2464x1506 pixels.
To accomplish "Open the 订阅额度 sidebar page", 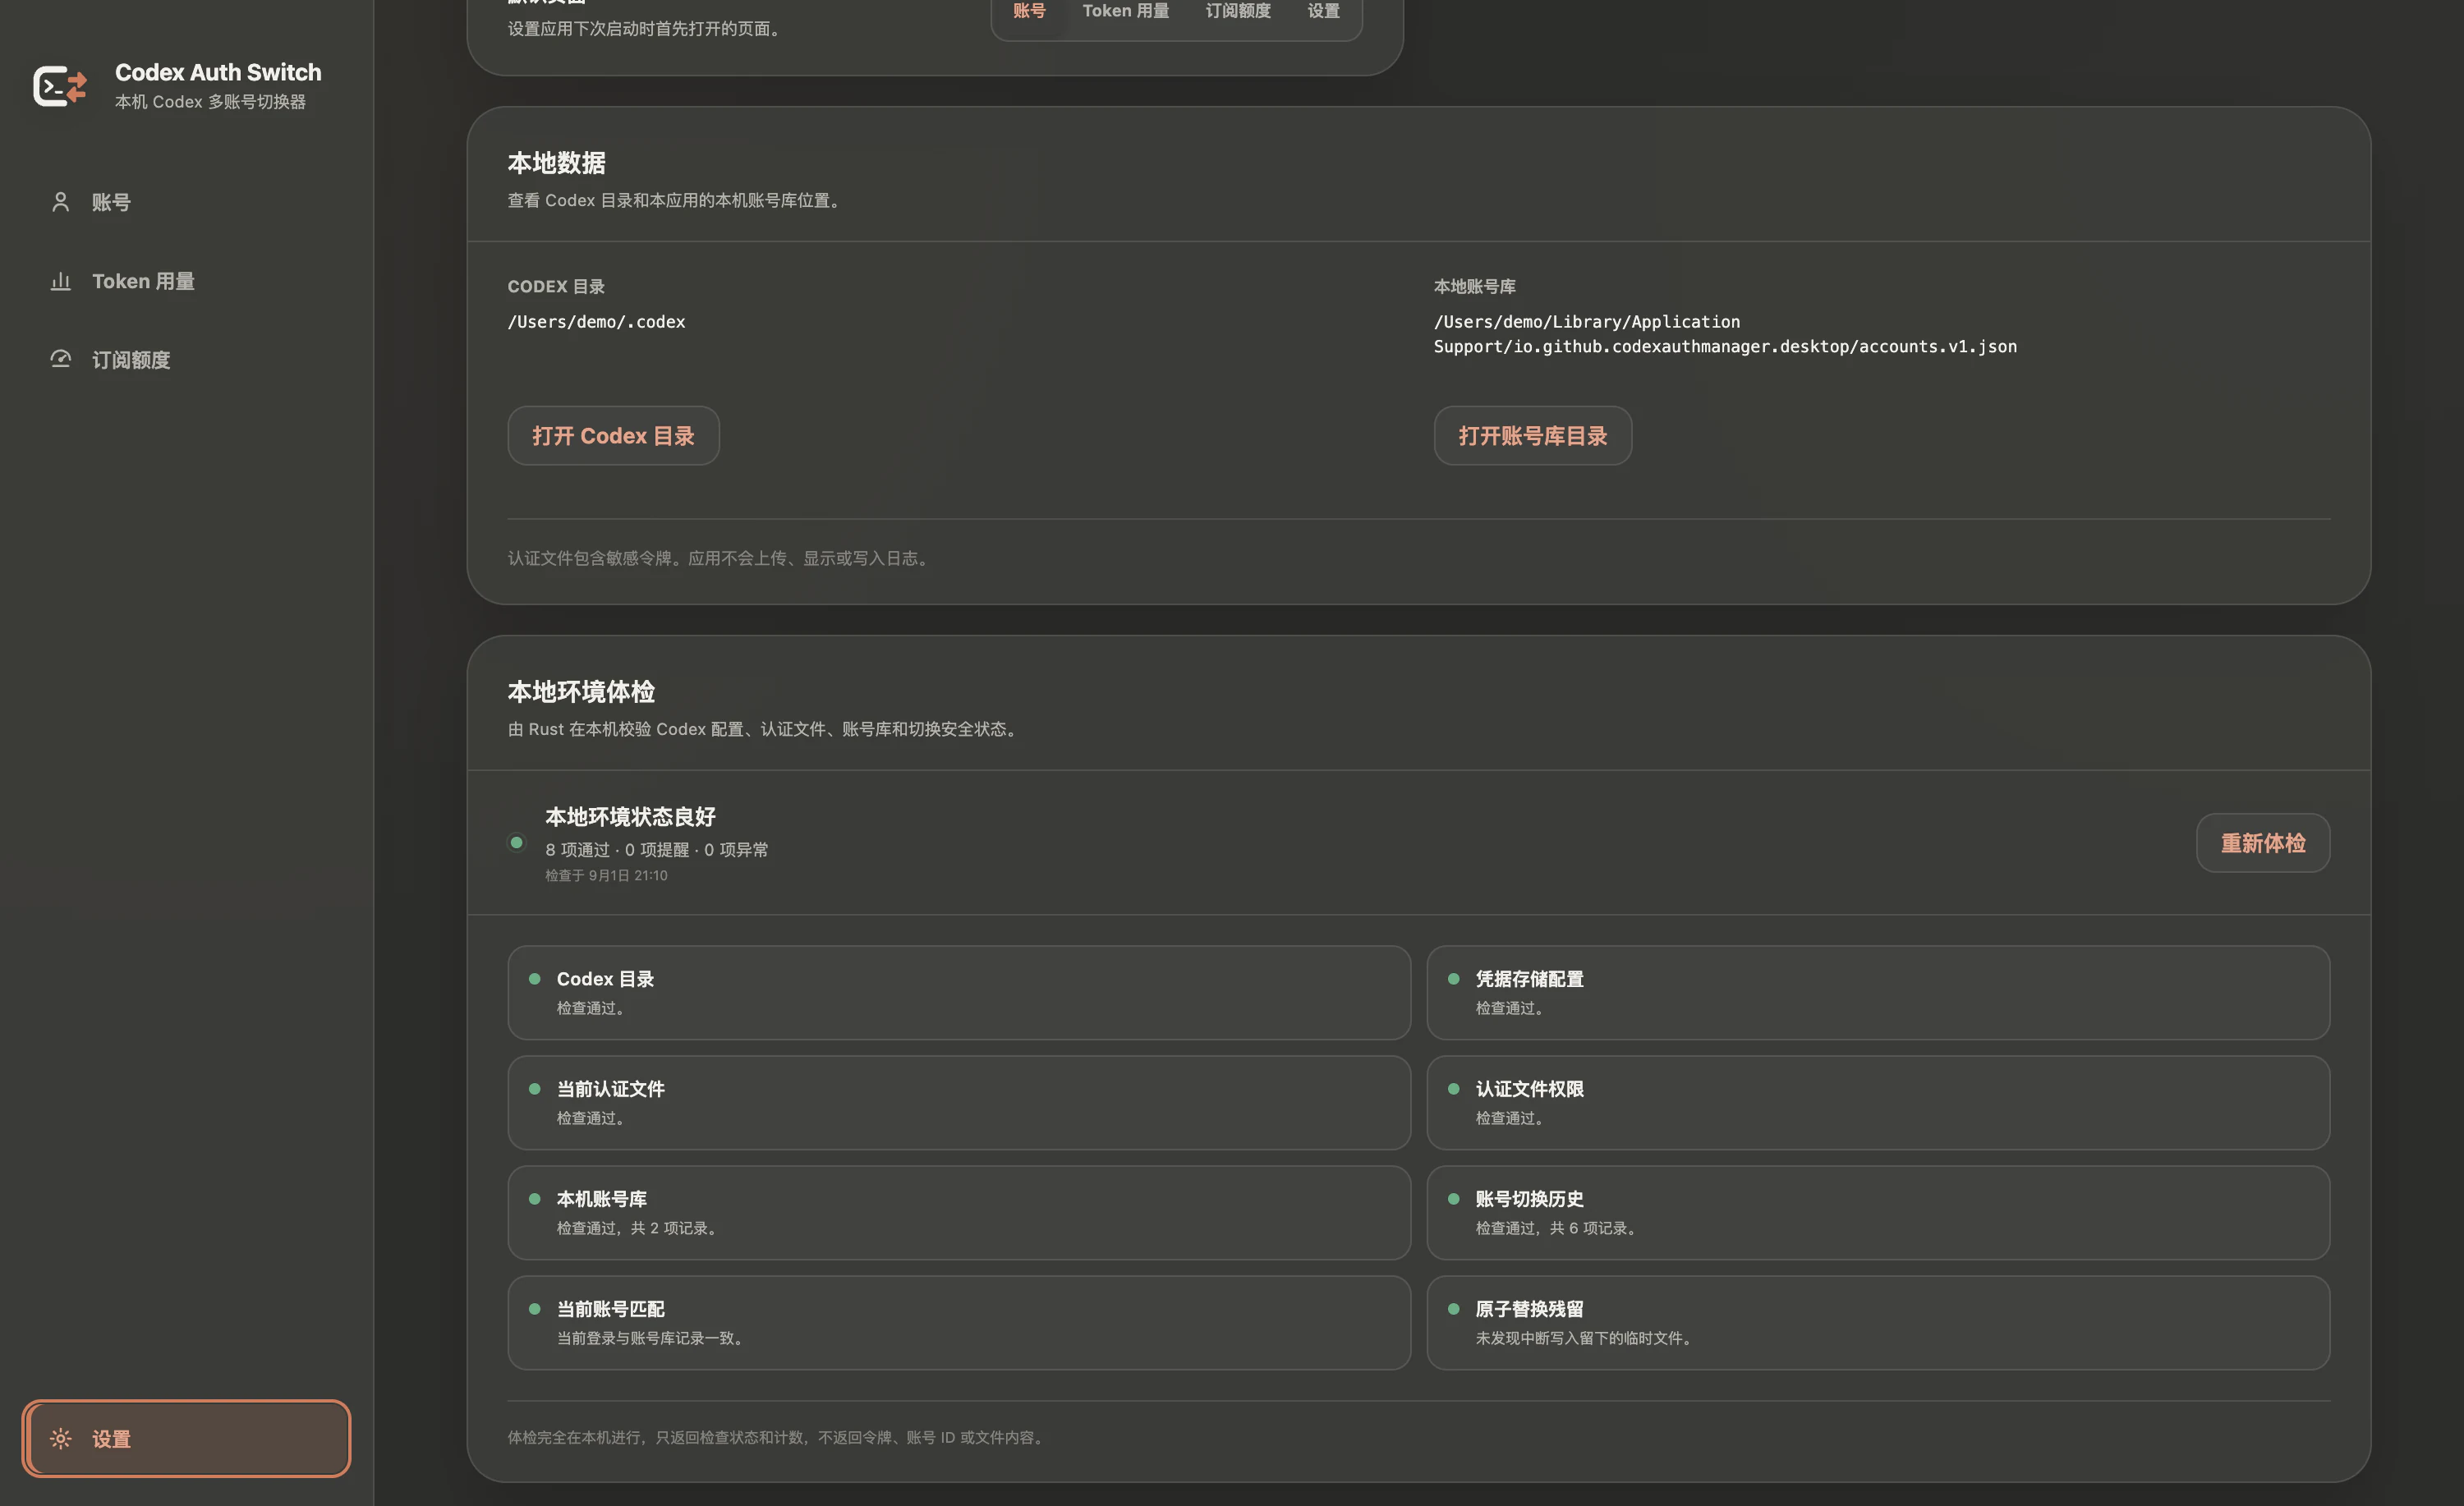I will point(186,359).
